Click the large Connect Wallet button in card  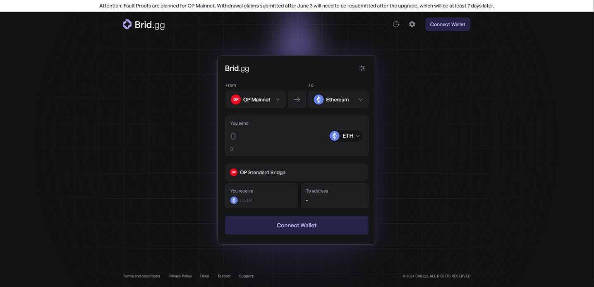tap(297, 225)
